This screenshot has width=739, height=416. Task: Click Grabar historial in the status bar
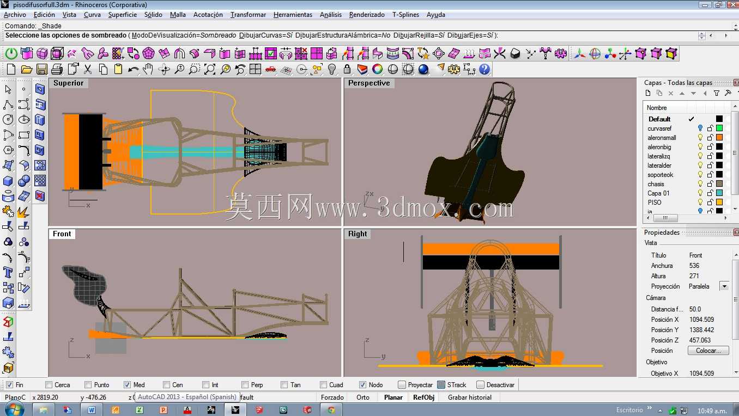point(470,397)
